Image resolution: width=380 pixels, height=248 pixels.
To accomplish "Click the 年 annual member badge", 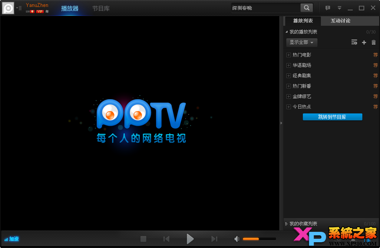I will click(47, 12).
